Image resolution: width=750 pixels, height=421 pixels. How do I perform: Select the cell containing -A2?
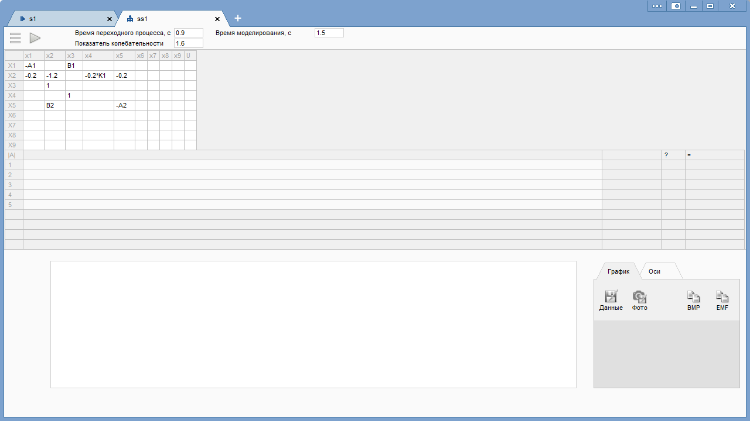point(124,105)
